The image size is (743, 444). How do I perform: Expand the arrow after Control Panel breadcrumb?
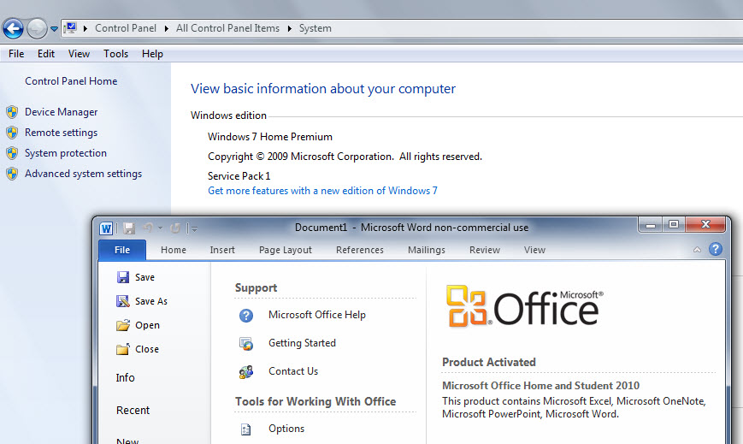[x=167, y=28]
